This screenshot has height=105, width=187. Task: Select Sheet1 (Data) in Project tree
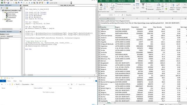tap(12, 14)
